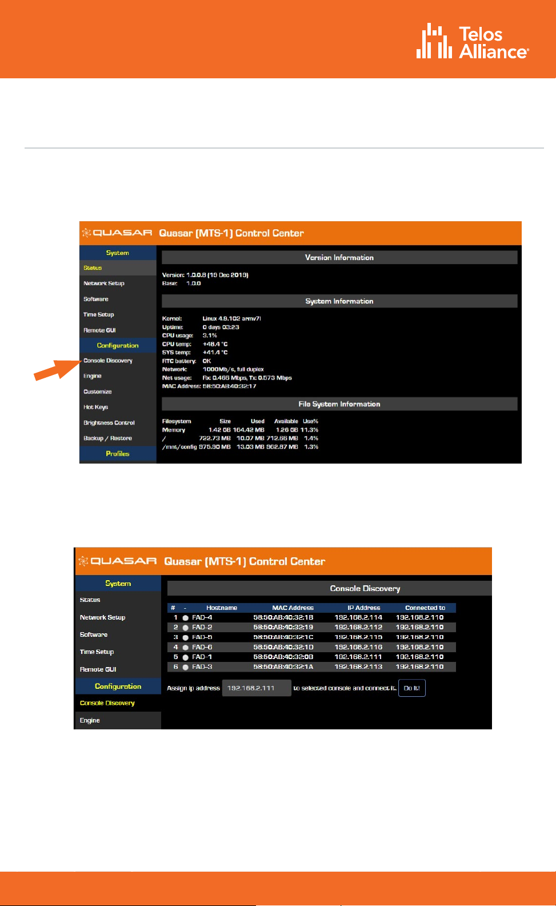Click IP address 192.168.2.112 cell
This screenshot has width=556, height=906.
coord(358,628)
